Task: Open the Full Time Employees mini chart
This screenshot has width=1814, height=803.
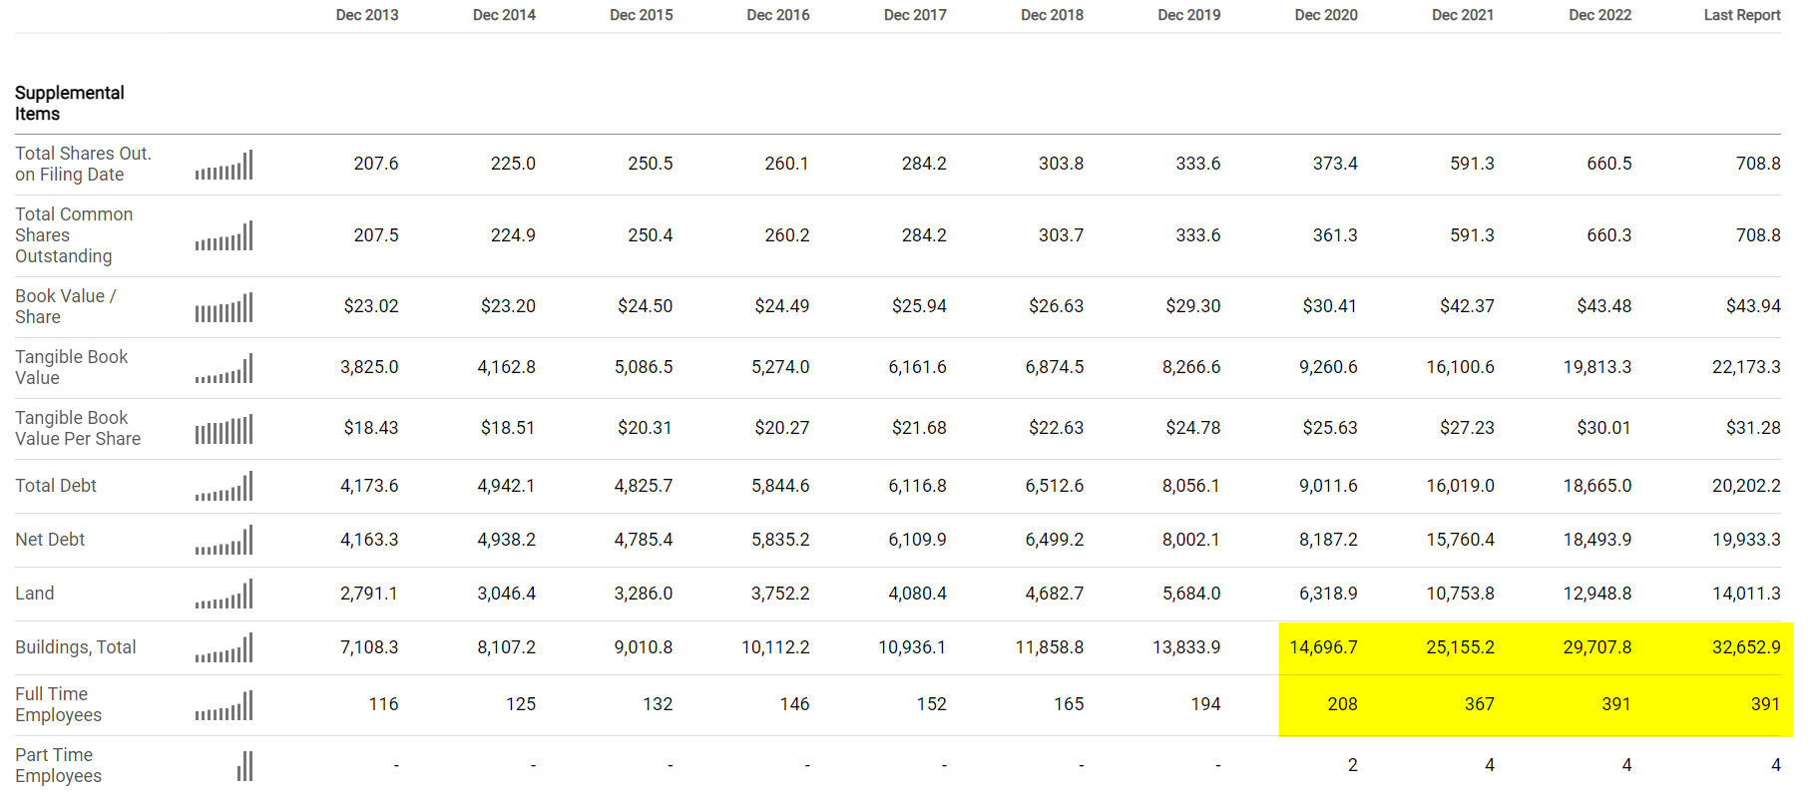Action: coord(225,705)
